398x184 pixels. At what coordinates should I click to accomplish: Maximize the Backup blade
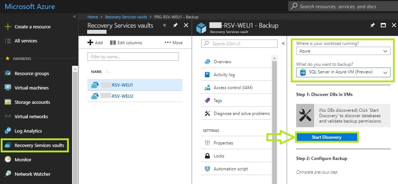[x=383, y=25]
